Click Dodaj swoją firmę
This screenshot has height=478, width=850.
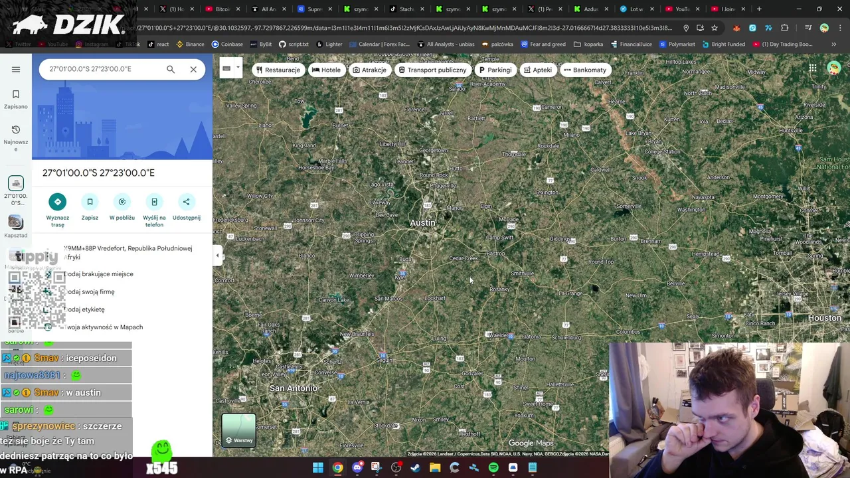[x=91, y=291]
